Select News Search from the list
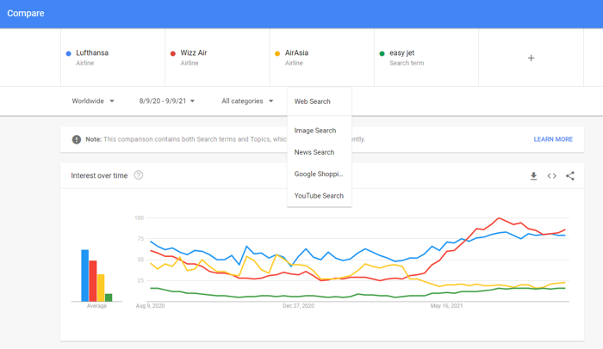The width and height of the screenshot is (603, 349). point(314,152)
